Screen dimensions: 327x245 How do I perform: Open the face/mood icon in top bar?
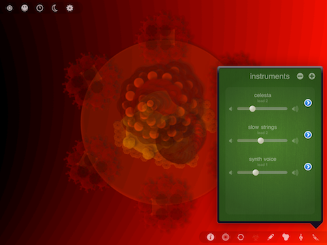click(25, 8)
